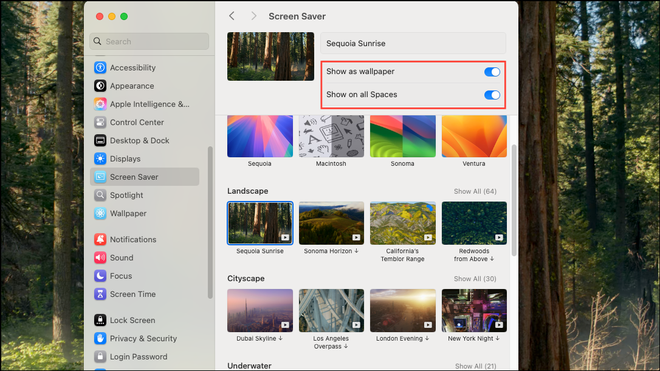This screenshot has height=371, width=660.
Task: Click the forward arrow in title bar
Action: [253, 16]
